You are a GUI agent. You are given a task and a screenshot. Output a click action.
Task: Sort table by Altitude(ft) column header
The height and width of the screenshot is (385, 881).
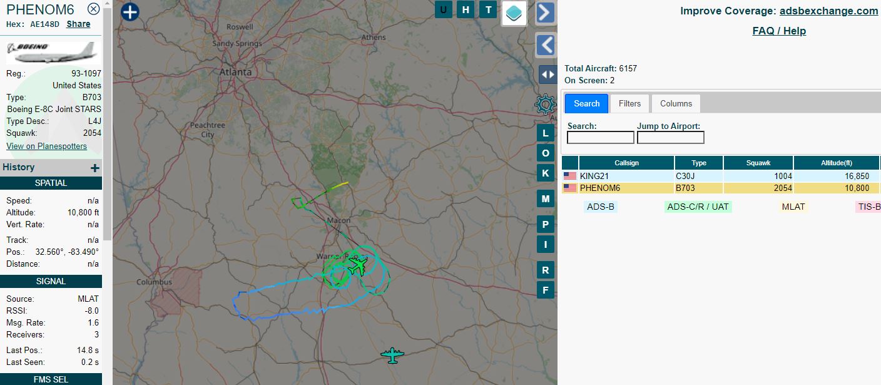click(837, 163)
